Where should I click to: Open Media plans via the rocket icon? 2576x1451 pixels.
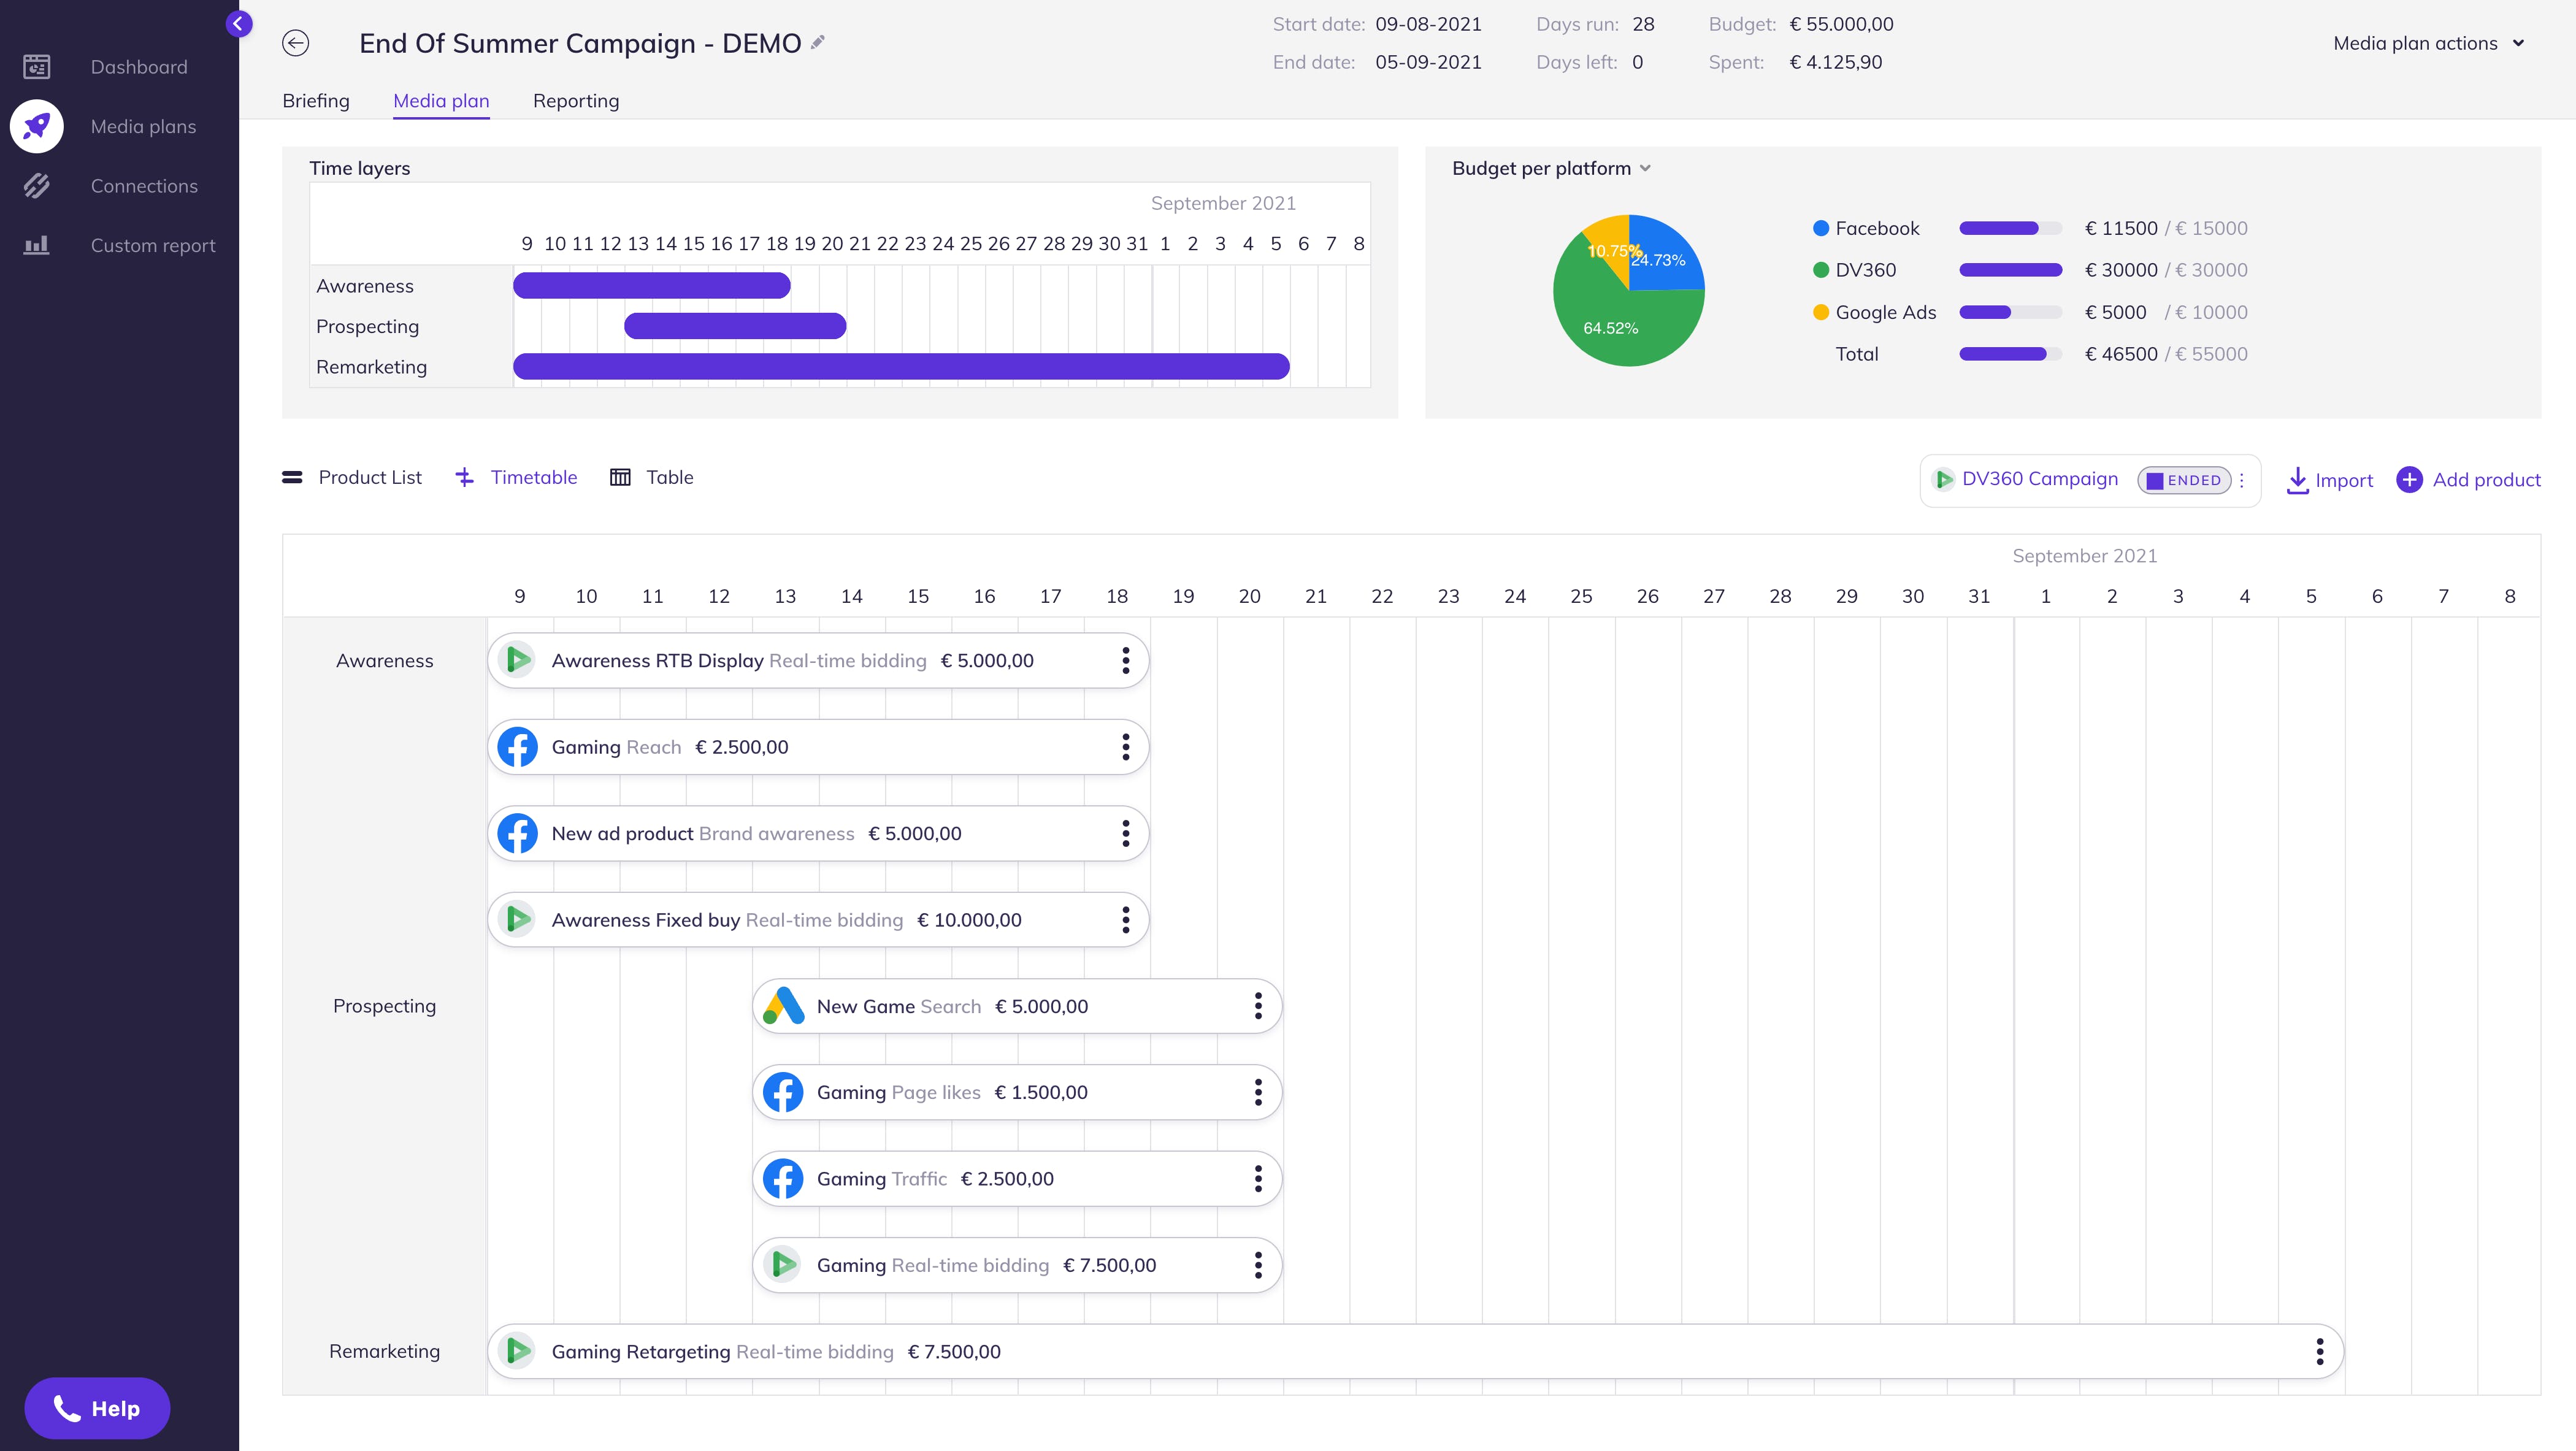pyautogui.click(x=37, y=126)
